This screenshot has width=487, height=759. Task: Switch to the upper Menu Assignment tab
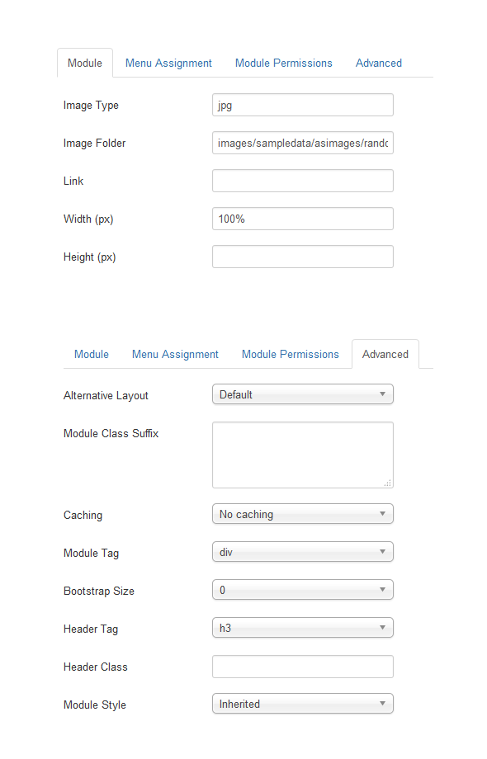168,63
